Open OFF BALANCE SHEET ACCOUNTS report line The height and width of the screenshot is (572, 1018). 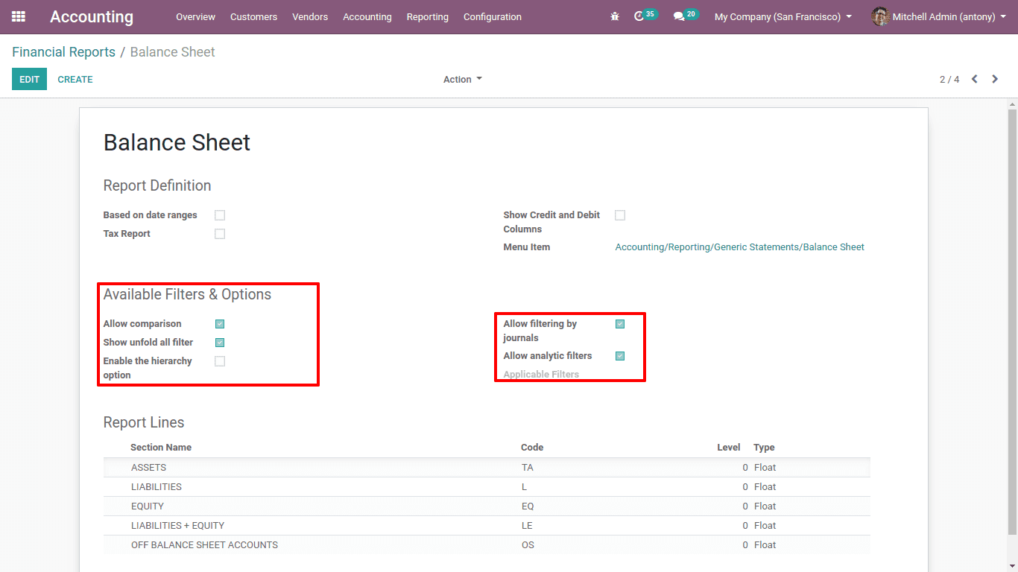(x=487, y=545)
